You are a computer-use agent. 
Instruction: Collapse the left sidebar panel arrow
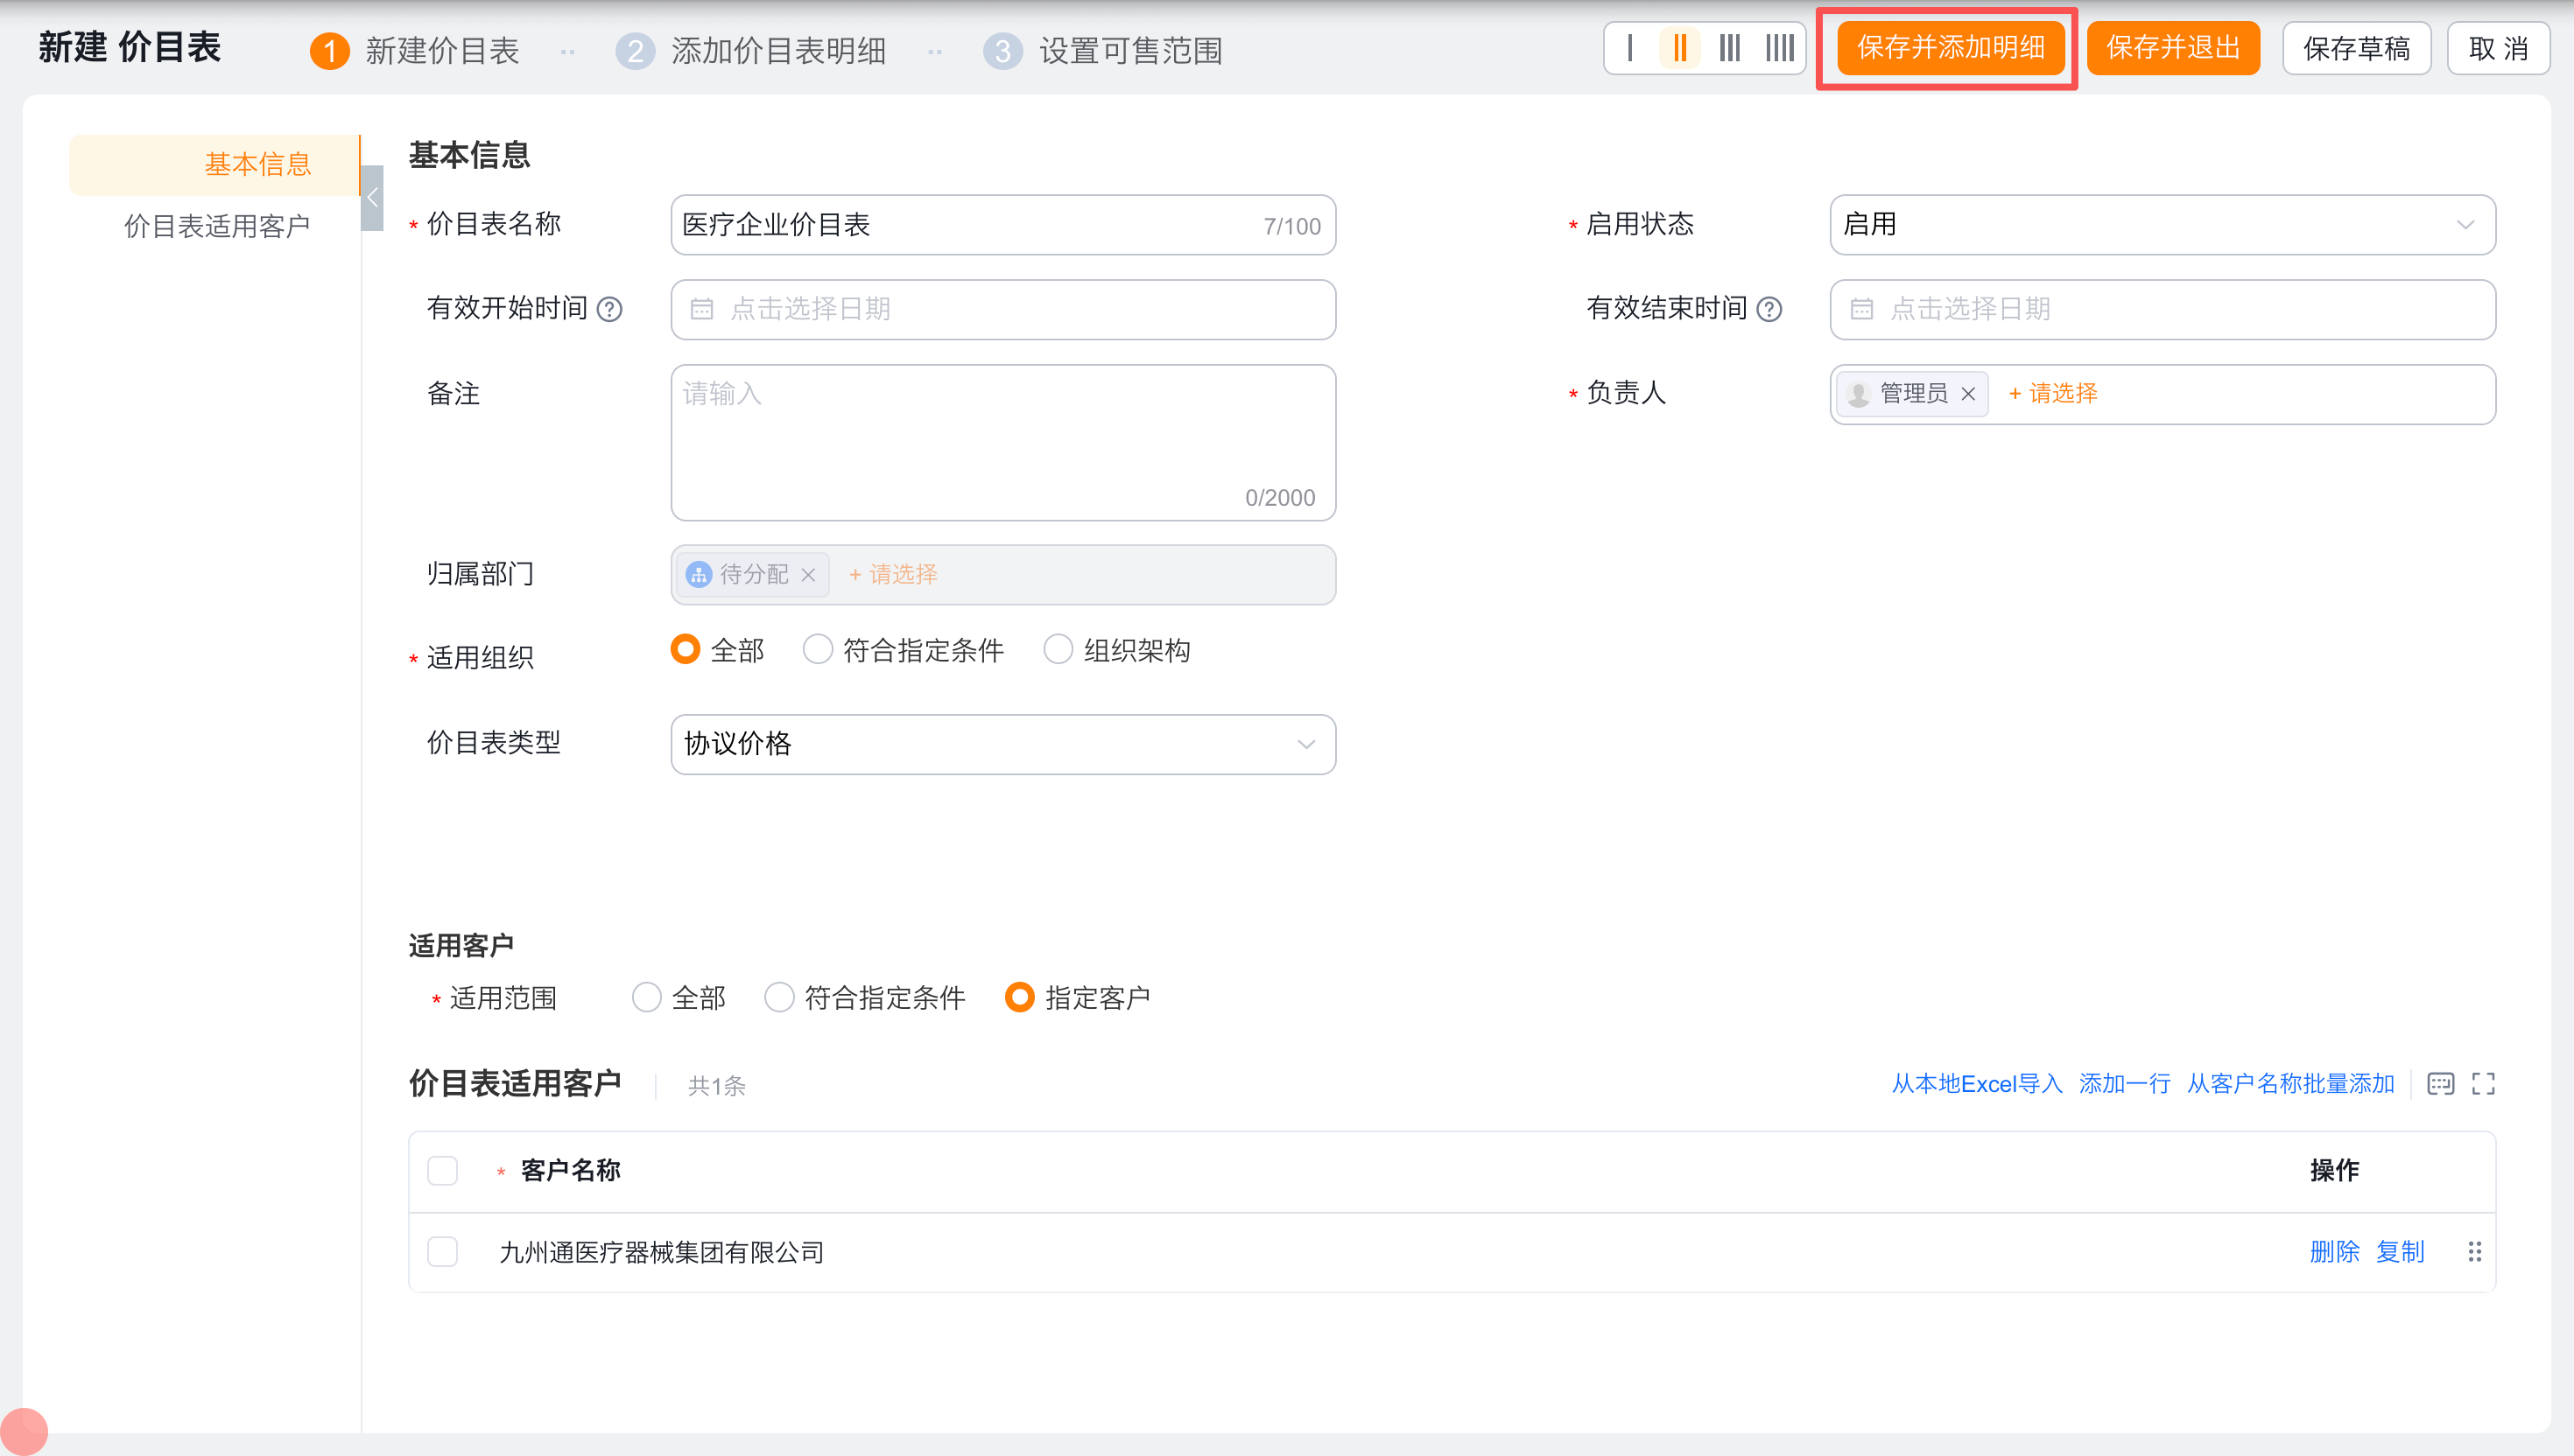tap(372, 197)
